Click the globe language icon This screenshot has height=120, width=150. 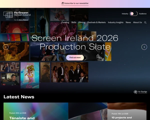(x=135, y=92)
